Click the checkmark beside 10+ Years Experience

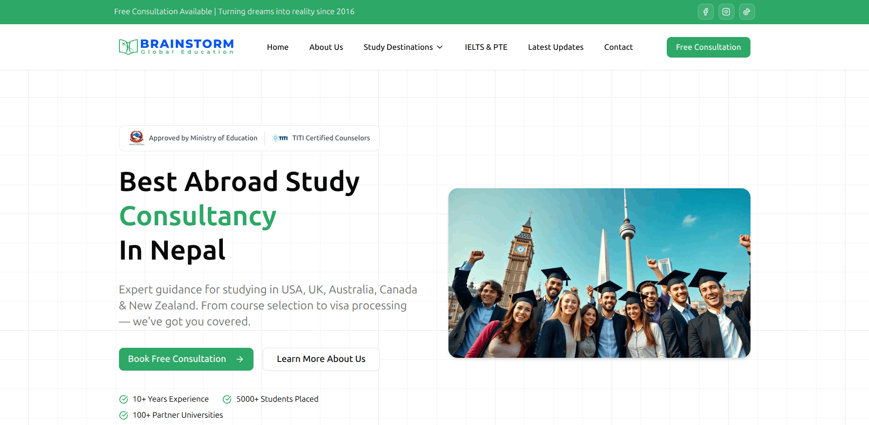[x=123, y=399]
